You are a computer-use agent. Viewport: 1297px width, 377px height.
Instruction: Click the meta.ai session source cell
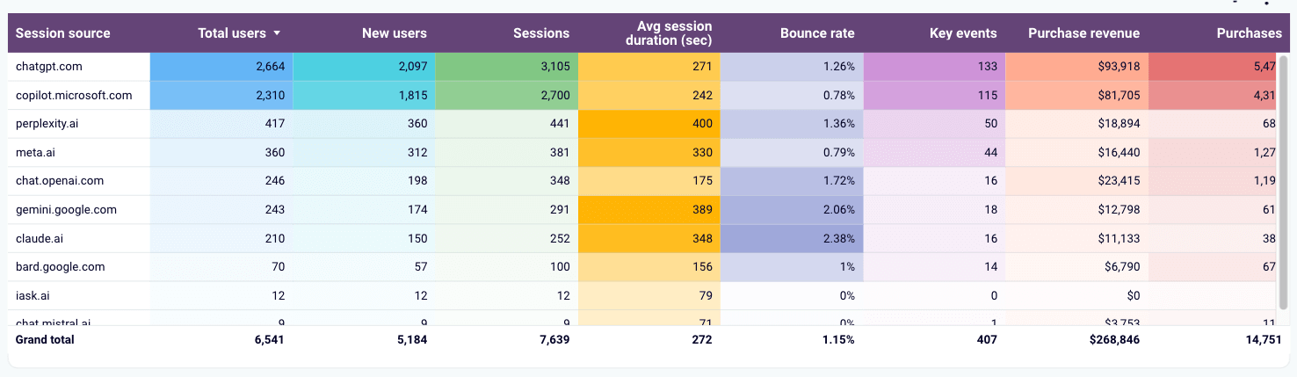(37, 153)
